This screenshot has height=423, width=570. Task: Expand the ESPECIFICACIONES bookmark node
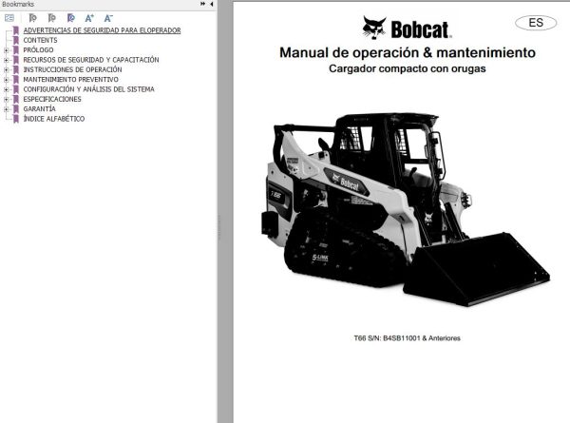click(x=6, y=99)
